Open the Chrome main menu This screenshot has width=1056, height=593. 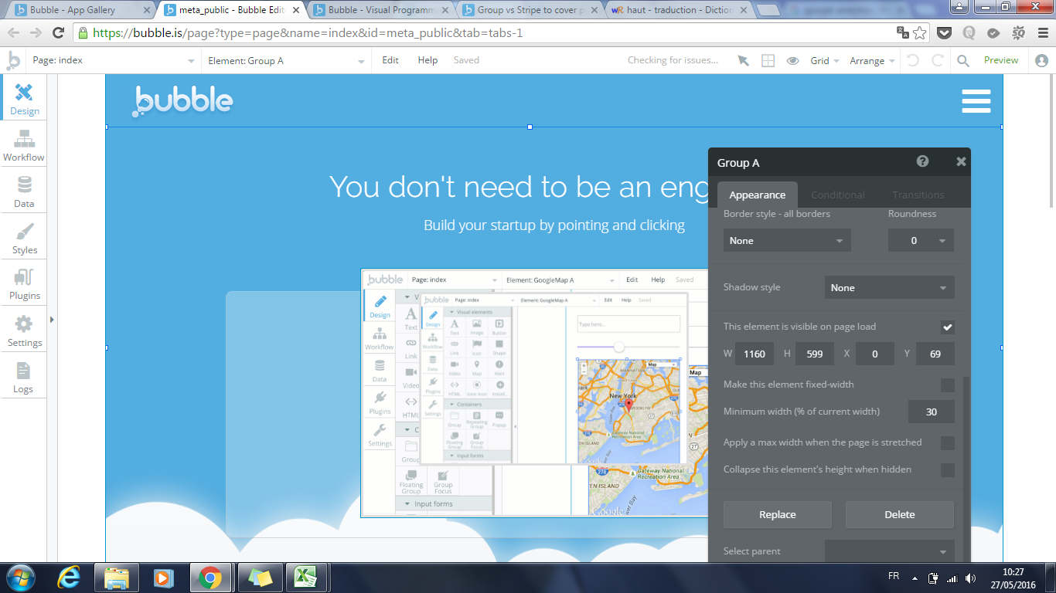pyautogui.click(x=1043, y=32)
